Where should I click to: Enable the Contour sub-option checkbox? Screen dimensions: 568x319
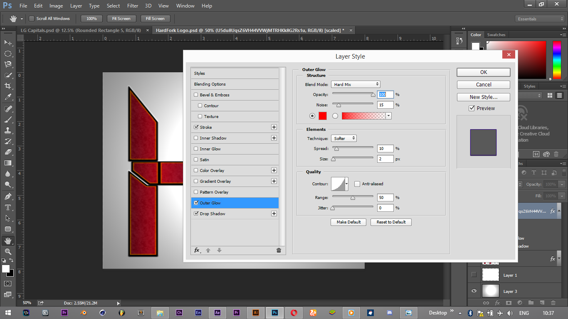pos(200,106)
